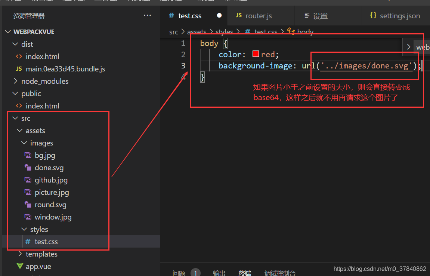
Task: Click the hash icon in breadcrumb before test.css
Action: [248, 32]
